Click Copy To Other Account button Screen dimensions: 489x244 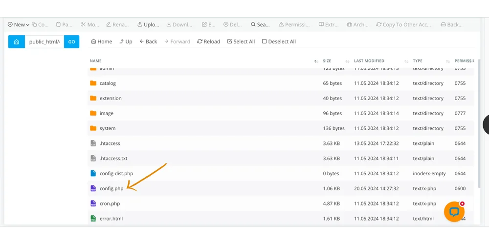tap(403, 24)
